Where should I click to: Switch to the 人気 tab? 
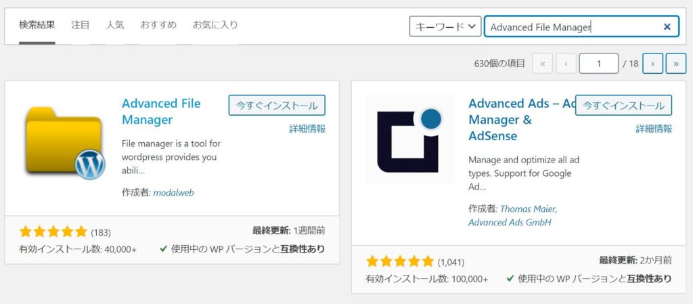115,25
